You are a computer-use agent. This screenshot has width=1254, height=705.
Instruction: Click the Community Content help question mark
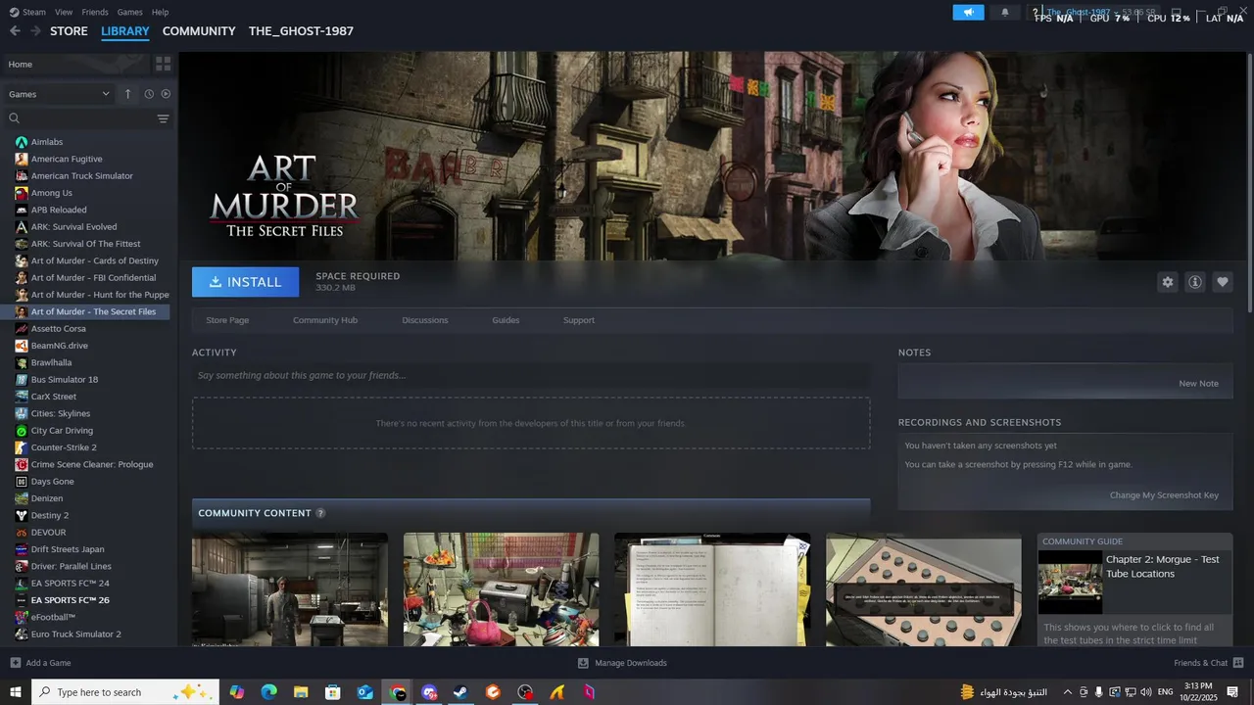pyautogui.click(x=320, y=513)
